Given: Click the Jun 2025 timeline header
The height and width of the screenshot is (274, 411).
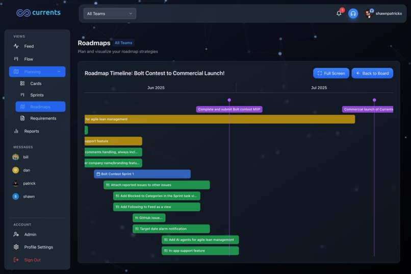Looking at the screenshot, I should click(x=156, y=88).
